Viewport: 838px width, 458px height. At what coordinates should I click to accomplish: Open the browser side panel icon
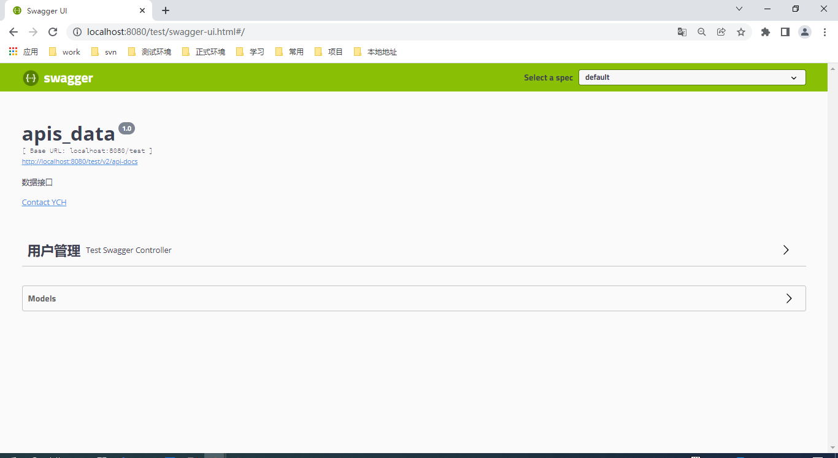click(785, 32)
